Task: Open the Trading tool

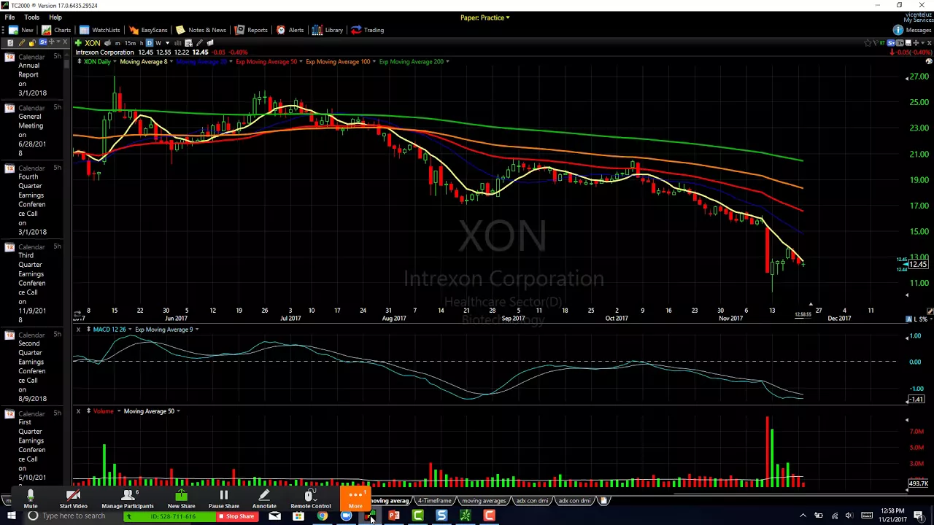Action: [x=367, y=30]
